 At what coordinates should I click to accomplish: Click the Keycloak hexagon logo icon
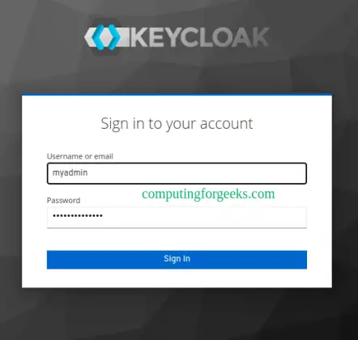[x=106, y=37]
